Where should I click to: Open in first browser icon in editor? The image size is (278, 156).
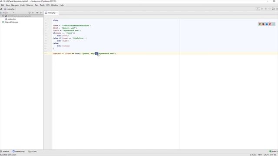(x=260, y=24)
